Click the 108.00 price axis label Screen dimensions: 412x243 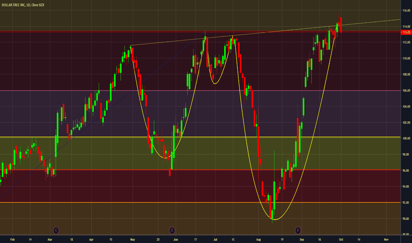point(406,74)
